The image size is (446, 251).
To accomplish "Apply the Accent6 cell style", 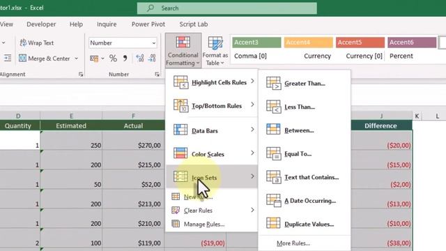I will click(x=412, y=43).
